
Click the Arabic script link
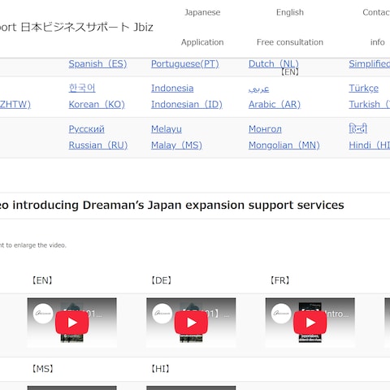(x=258, y=89)
